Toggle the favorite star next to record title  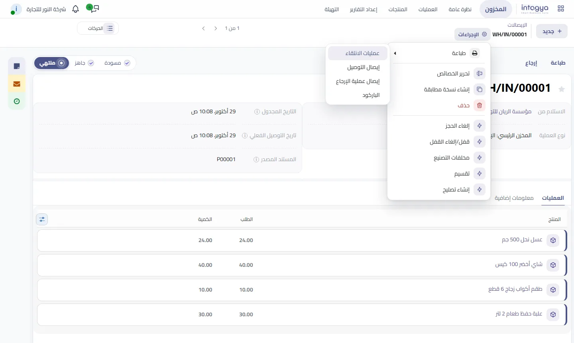(x=562, y=89)
